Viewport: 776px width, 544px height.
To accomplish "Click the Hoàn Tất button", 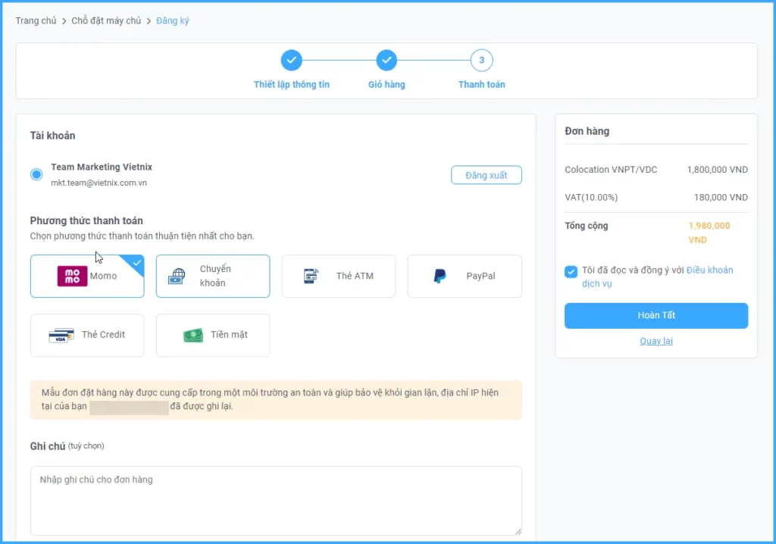I will pos(656,316).
